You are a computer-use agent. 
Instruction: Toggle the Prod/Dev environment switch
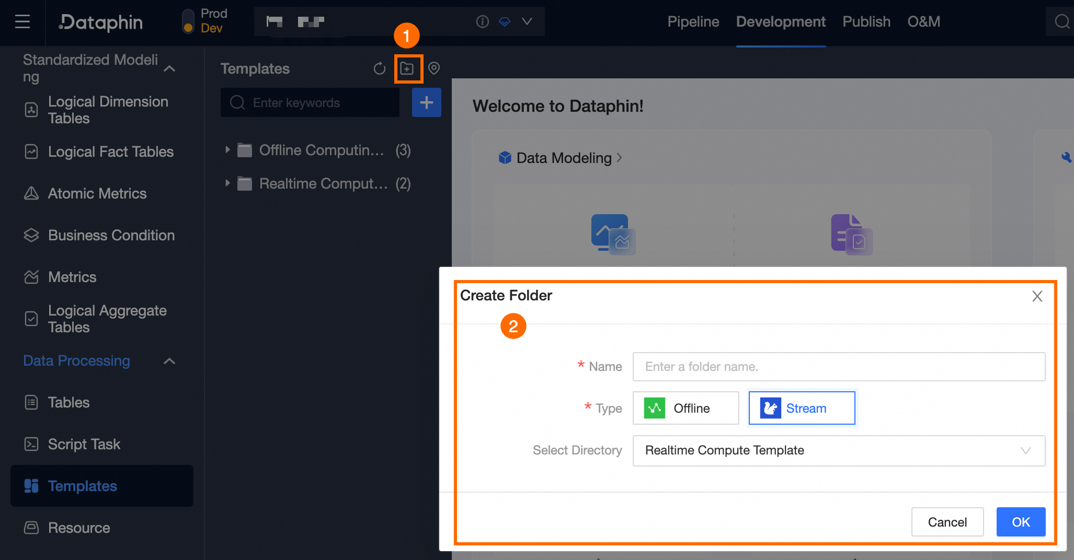point(188,21)
